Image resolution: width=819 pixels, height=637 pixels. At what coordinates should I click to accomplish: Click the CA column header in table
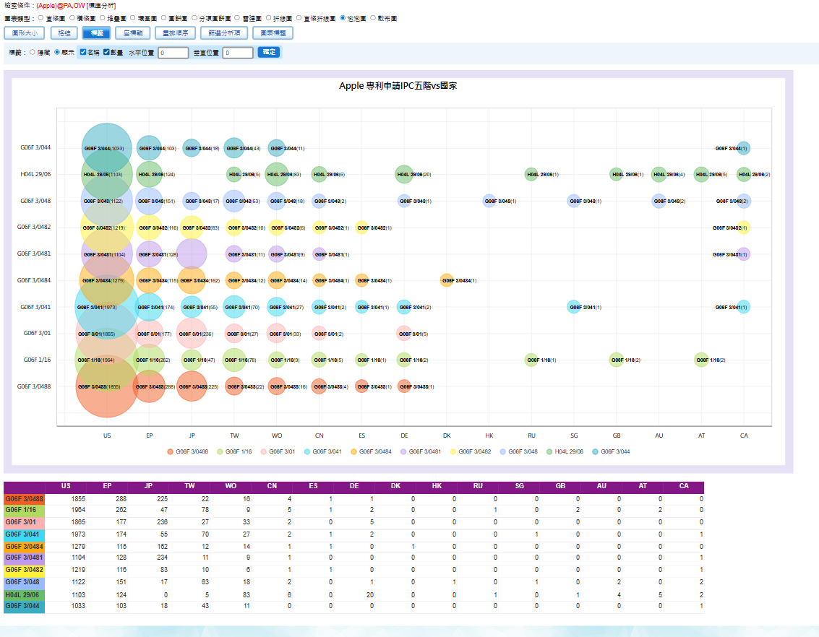click(x=684, y=486)
